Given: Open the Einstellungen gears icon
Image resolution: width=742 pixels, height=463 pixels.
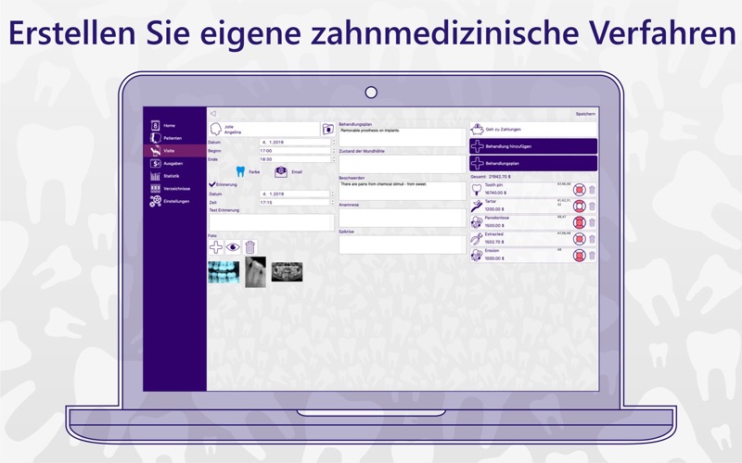Looking at the screenshot, I should click(x=155, y=201).
